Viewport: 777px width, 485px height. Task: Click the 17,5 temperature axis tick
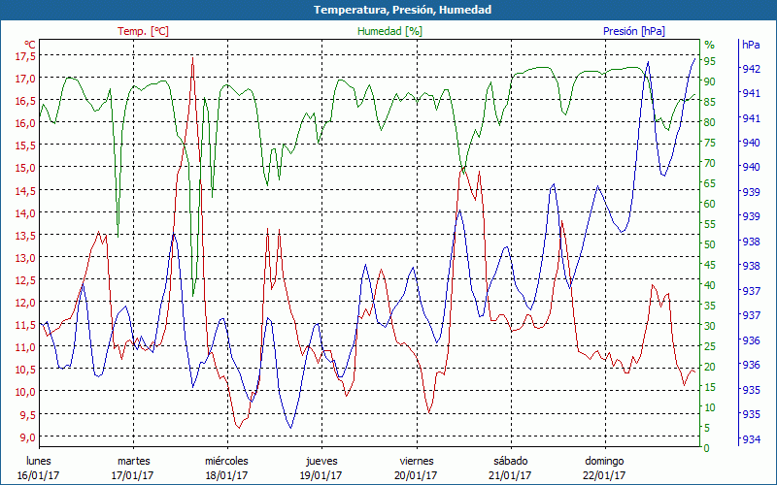coord(25,56)
